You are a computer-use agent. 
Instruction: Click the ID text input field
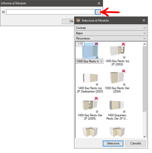(x=50, y=12)
